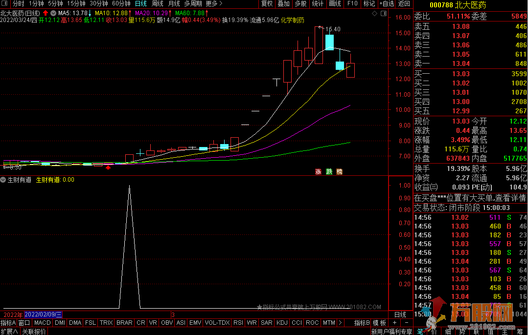This screenshot has height=335, width=528.
Task: Click the plus zoom icon beside 模板
Action: pyautogui.click(x=395, y=323)
